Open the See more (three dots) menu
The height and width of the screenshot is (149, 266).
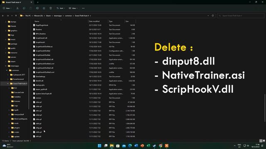tap(83, 8)
